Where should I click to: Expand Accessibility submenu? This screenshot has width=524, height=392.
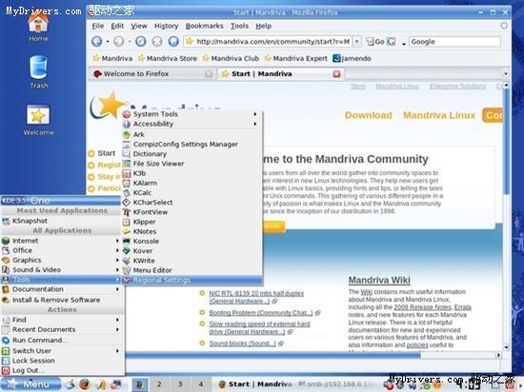point(191,124)
